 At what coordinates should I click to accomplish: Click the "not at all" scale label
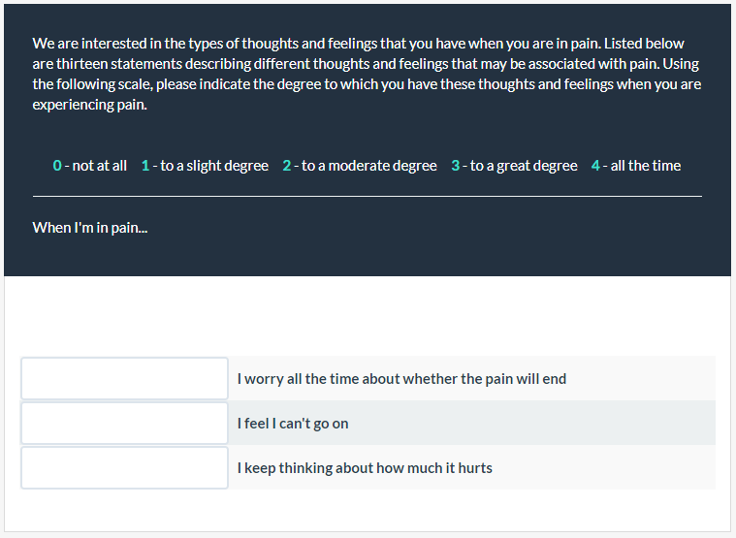pyautogui.click(x=99, y=166)
